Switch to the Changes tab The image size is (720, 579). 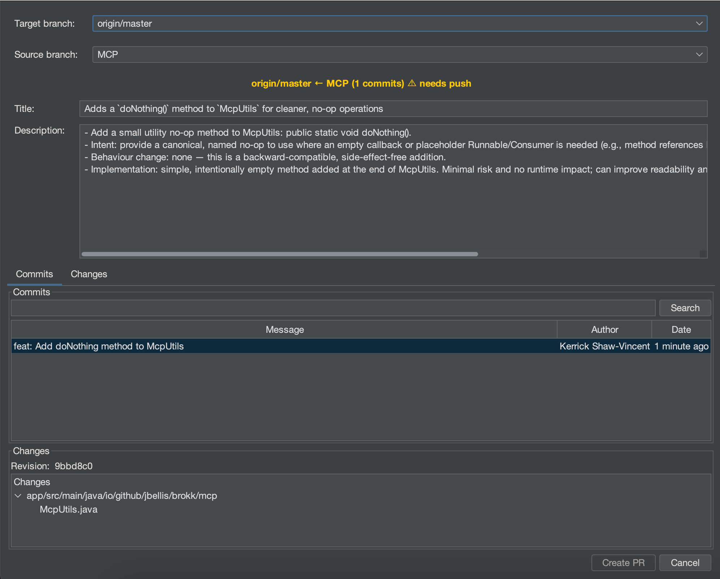[x=89, y=274]
